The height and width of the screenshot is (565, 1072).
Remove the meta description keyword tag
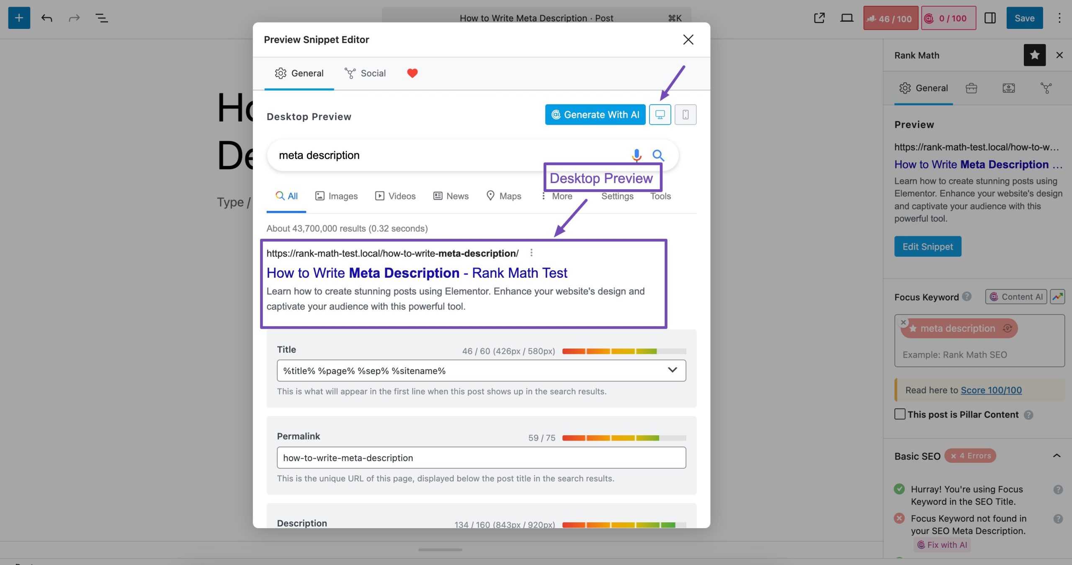(903, 322)
